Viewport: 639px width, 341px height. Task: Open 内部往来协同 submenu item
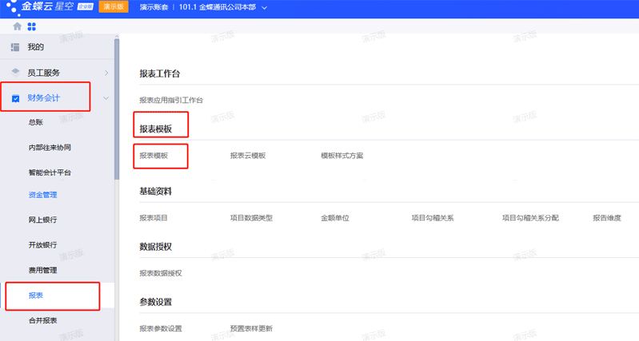click(x=50, y=147)
